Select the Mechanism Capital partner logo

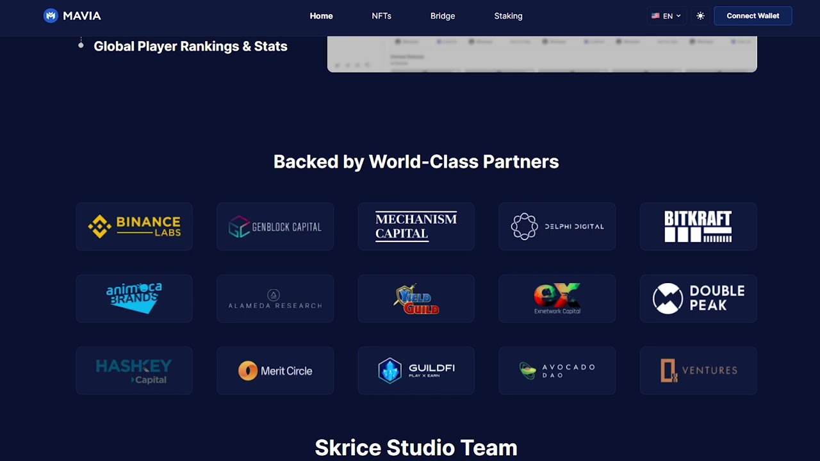pyautogui.click(x=416, y=227)
